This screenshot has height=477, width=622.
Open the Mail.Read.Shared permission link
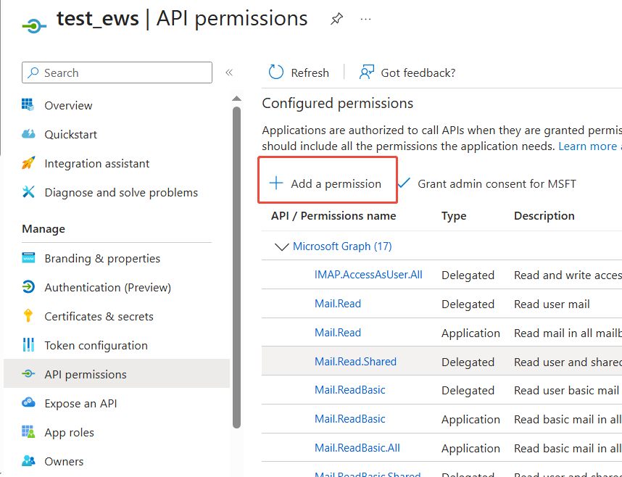pyautogui.click(x=355, y=362)
